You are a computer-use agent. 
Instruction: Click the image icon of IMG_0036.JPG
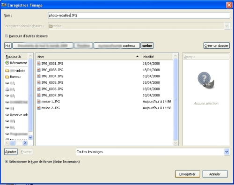pyautogui.click(x=39, y=89)
